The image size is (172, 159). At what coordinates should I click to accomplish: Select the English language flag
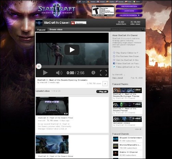(80, 2)
